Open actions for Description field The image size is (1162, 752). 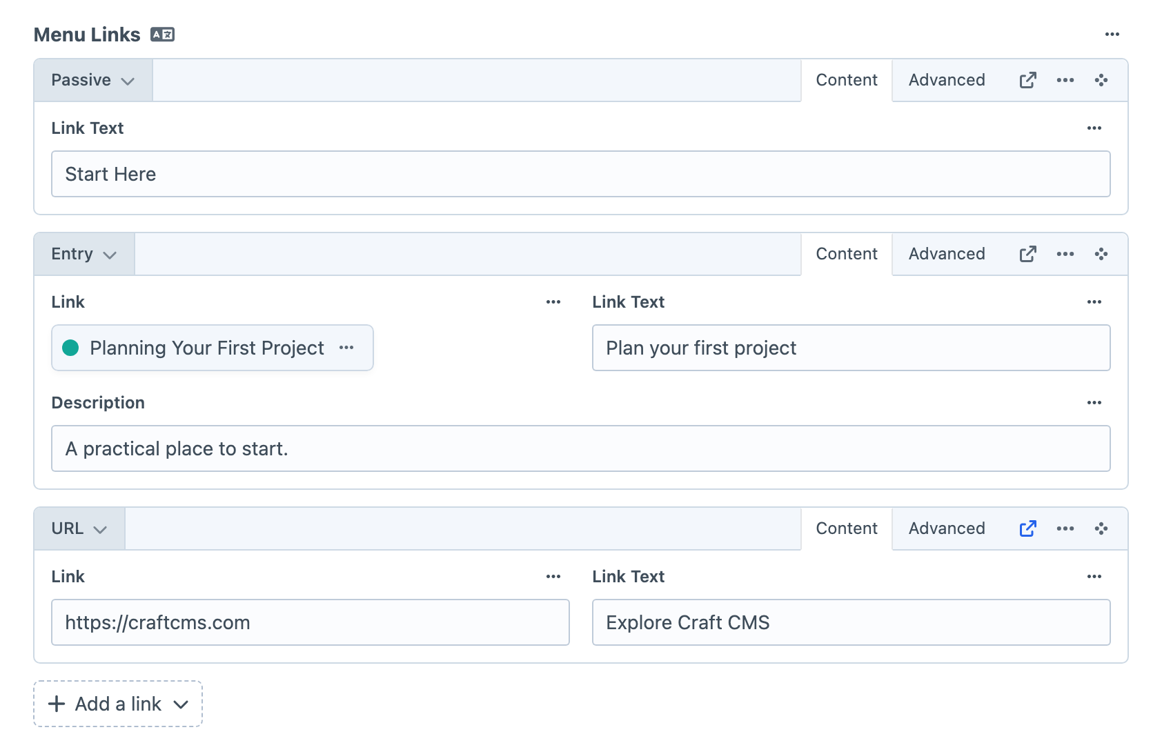click(1094, 403)
